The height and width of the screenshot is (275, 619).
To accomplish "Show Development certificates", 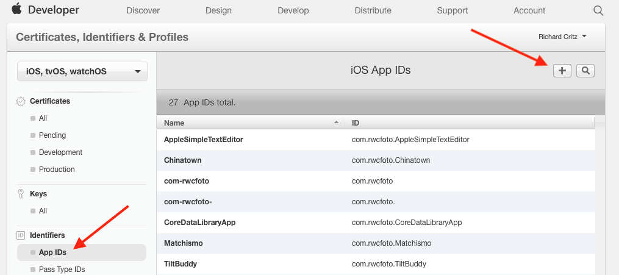I will coord(60,152).
